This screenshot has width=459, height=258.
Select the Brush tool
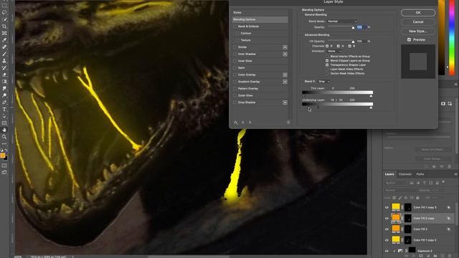[4, 54]
